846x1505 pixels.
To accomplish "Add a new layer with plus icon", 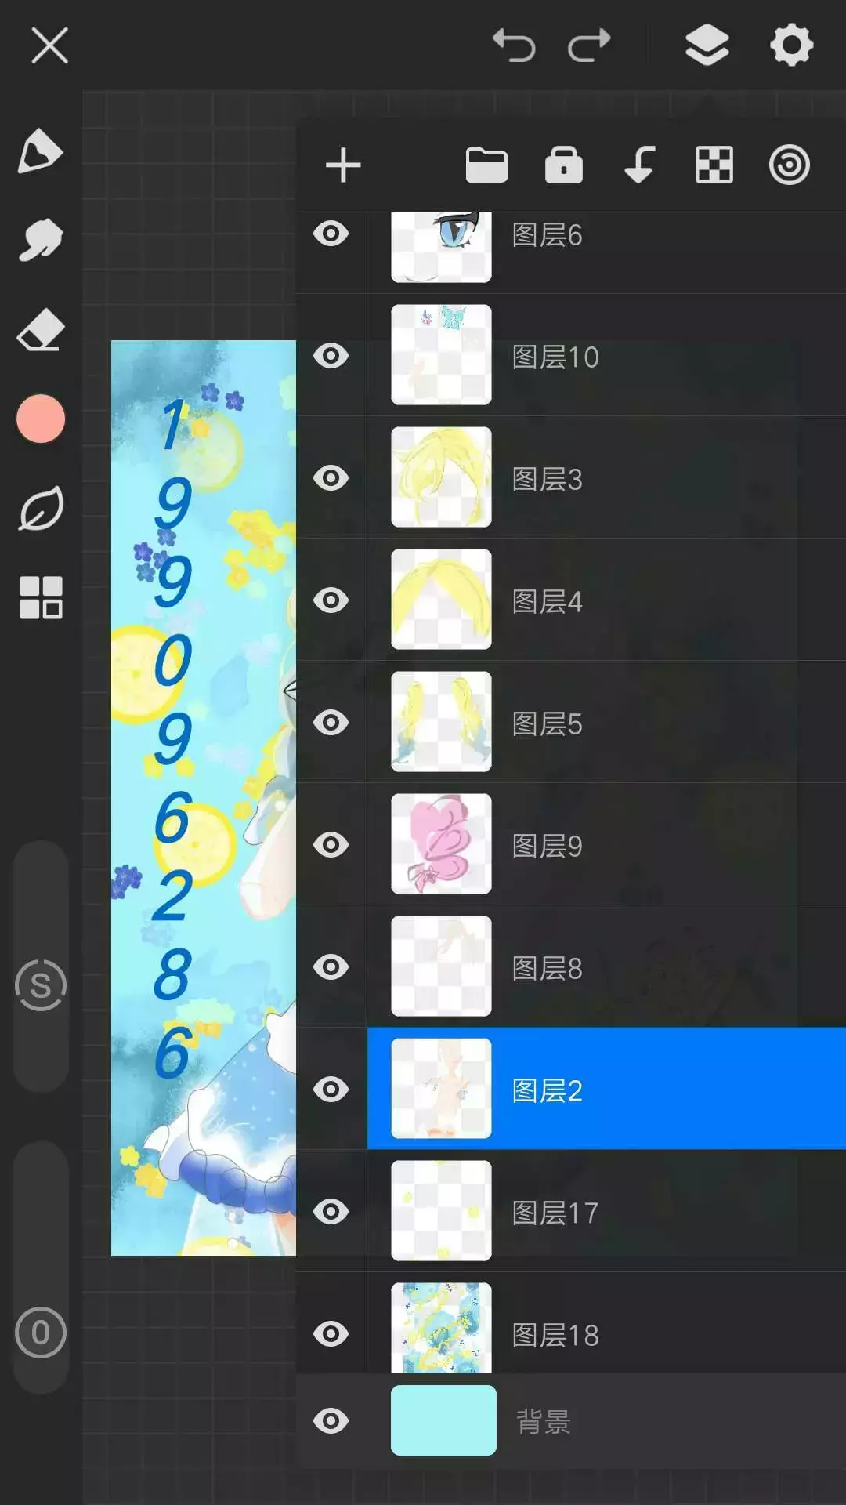I will click(343, 165).
